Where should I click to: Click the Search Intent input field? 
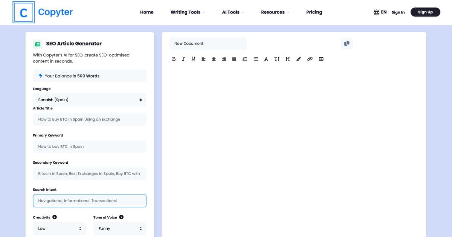point(89,201)
